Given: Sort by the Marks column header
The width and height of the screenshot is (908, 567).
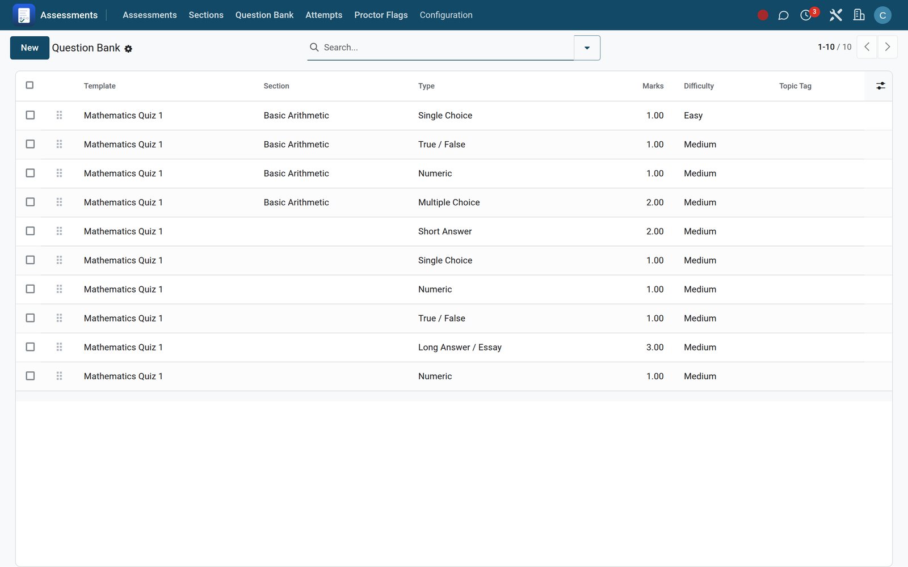Looking at the screenshot, I should (x=653, y=86).
